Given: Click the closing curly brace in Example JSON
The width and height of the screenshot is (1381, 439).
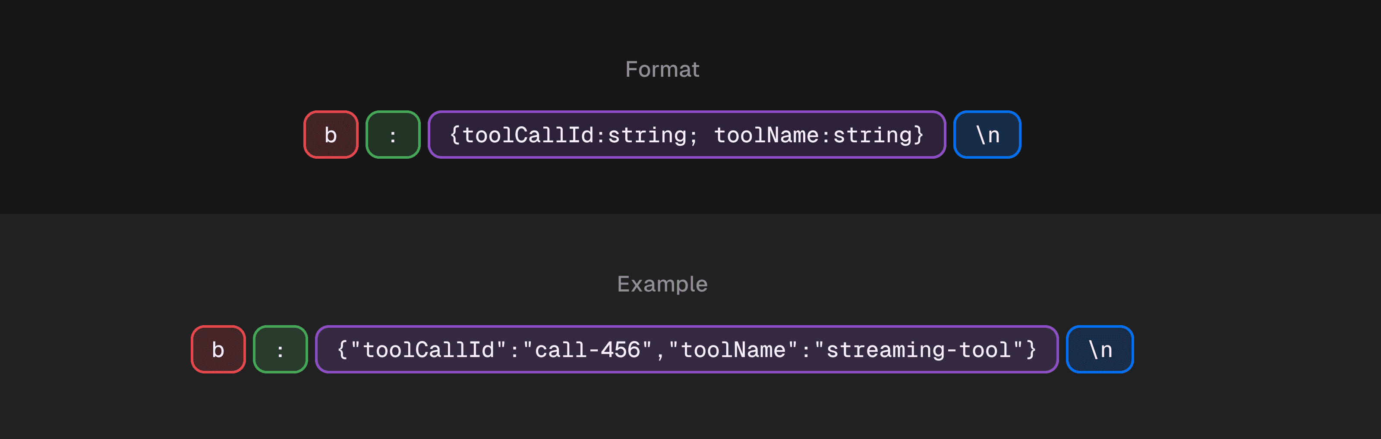Looking at the screenshot, I should 1031,350.
